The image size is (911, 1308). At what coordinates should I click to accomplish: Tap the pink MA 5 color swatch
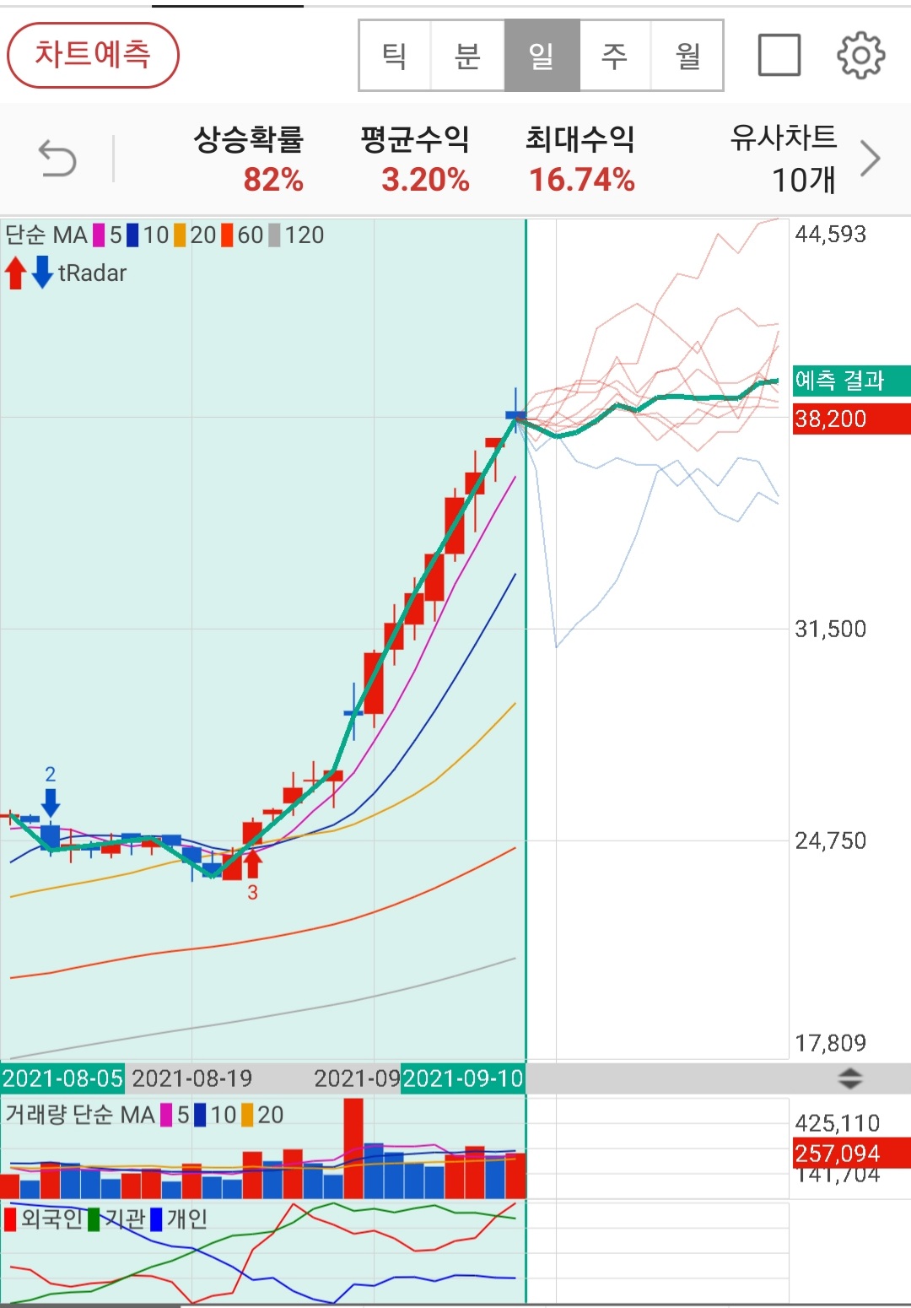[x=100, y=235]
